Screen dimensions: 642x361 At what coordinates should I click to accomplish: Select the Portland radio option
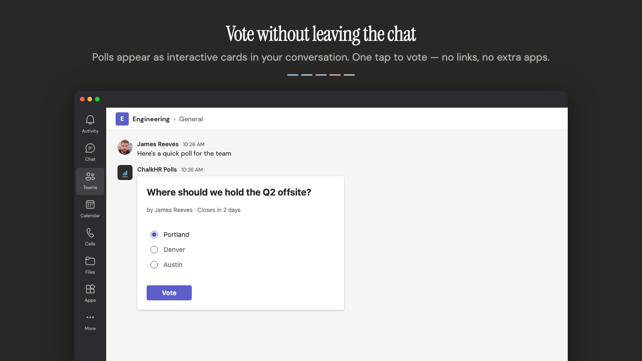[x=154, y=235]
